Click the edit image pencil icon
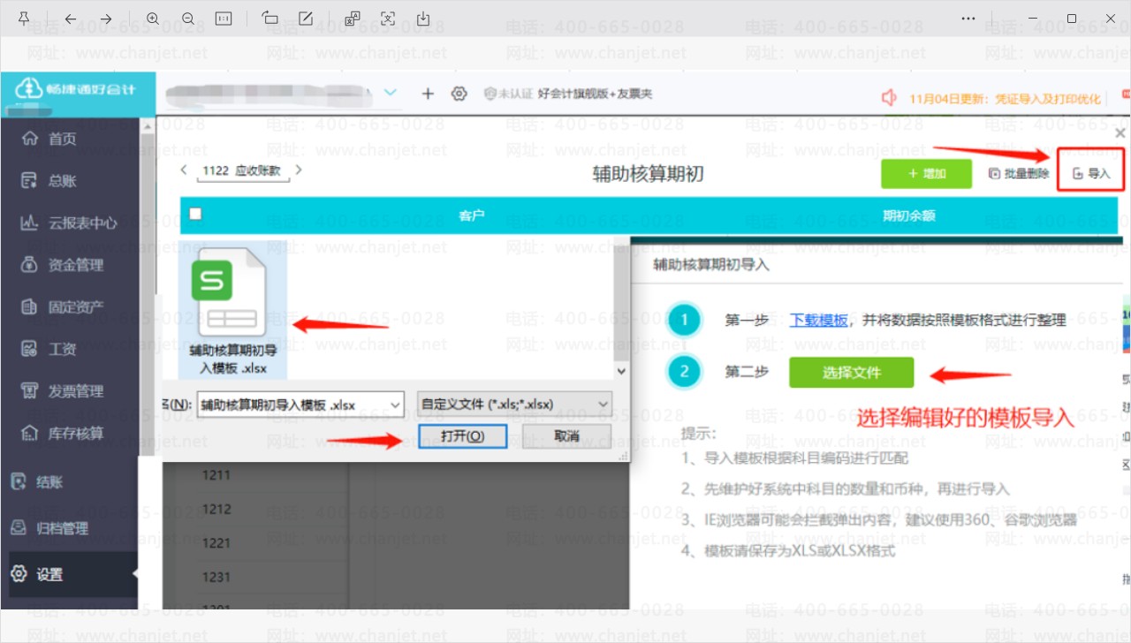Image resolution: width=1131 pixels, height=643 pixels. click(x=306, y=19)
